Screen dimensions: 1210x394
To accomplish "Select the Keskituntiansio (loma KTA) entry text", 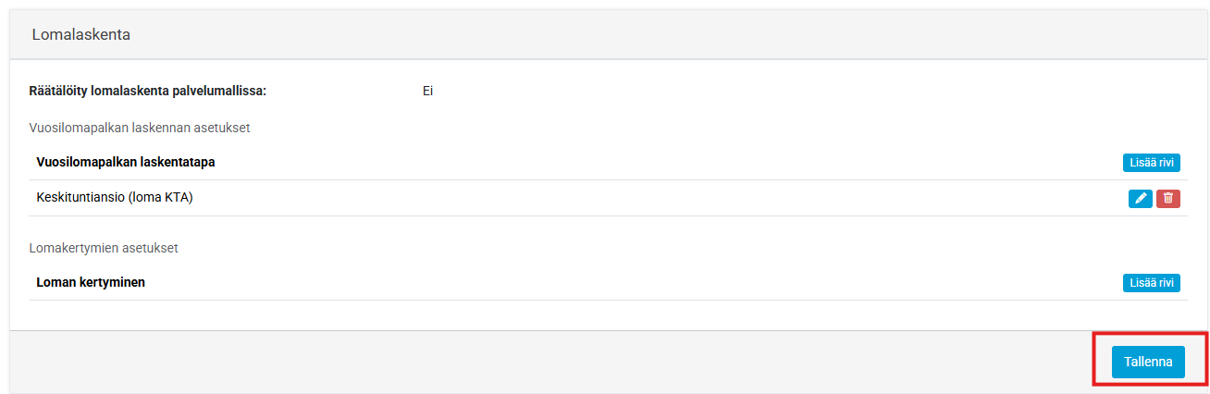I will 115,197.
